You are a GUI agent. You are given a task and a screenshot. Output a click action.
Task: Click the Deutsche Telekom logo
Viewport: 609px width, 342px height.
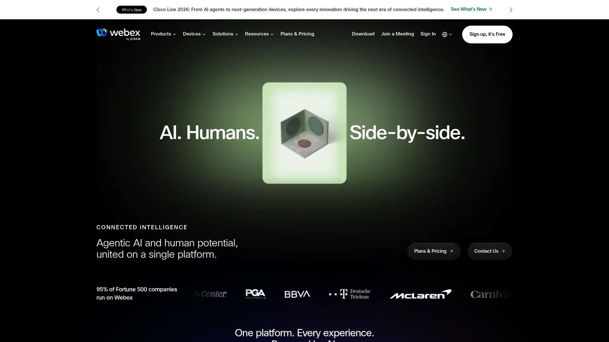point(350,294)
